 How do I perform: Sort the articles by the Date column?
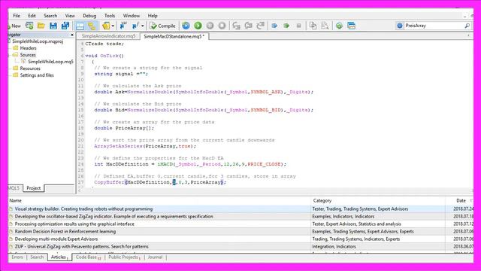[x=459, y=201]
